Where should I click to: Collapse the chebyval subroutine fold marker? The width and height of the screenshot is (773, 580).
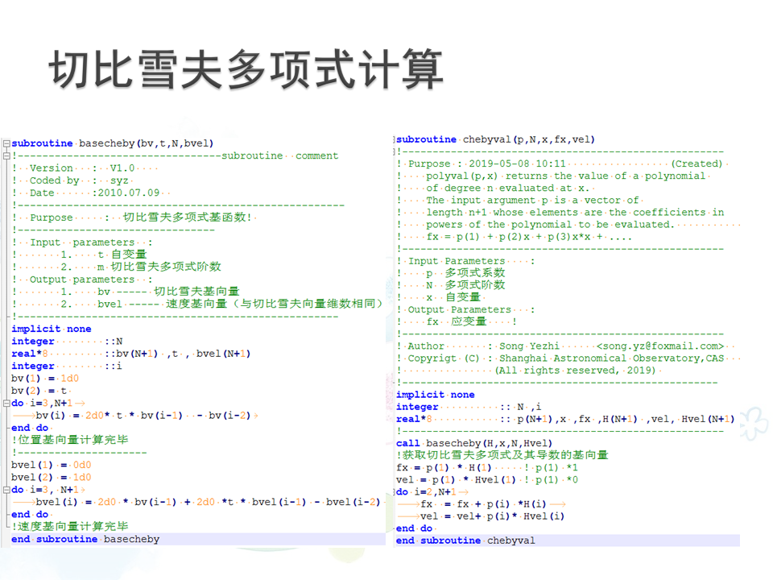tap(394, 139)
